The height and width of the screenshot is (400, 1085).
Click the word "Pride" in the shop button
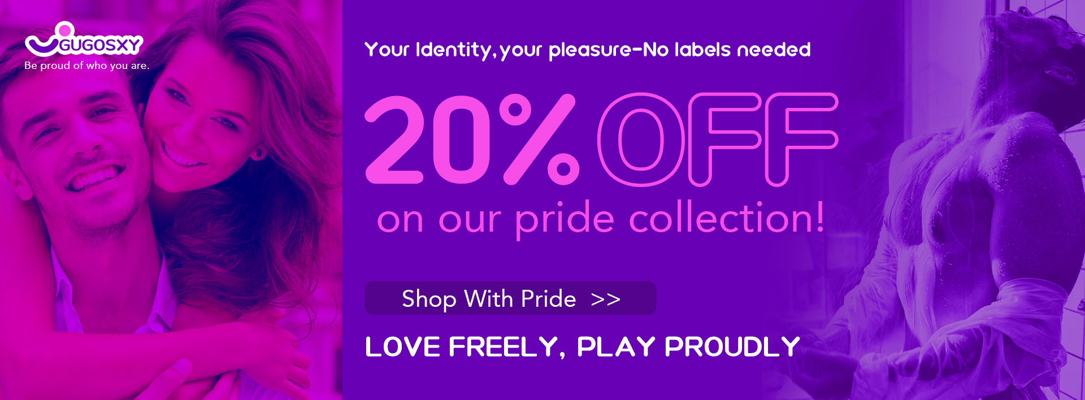point(548,299)
